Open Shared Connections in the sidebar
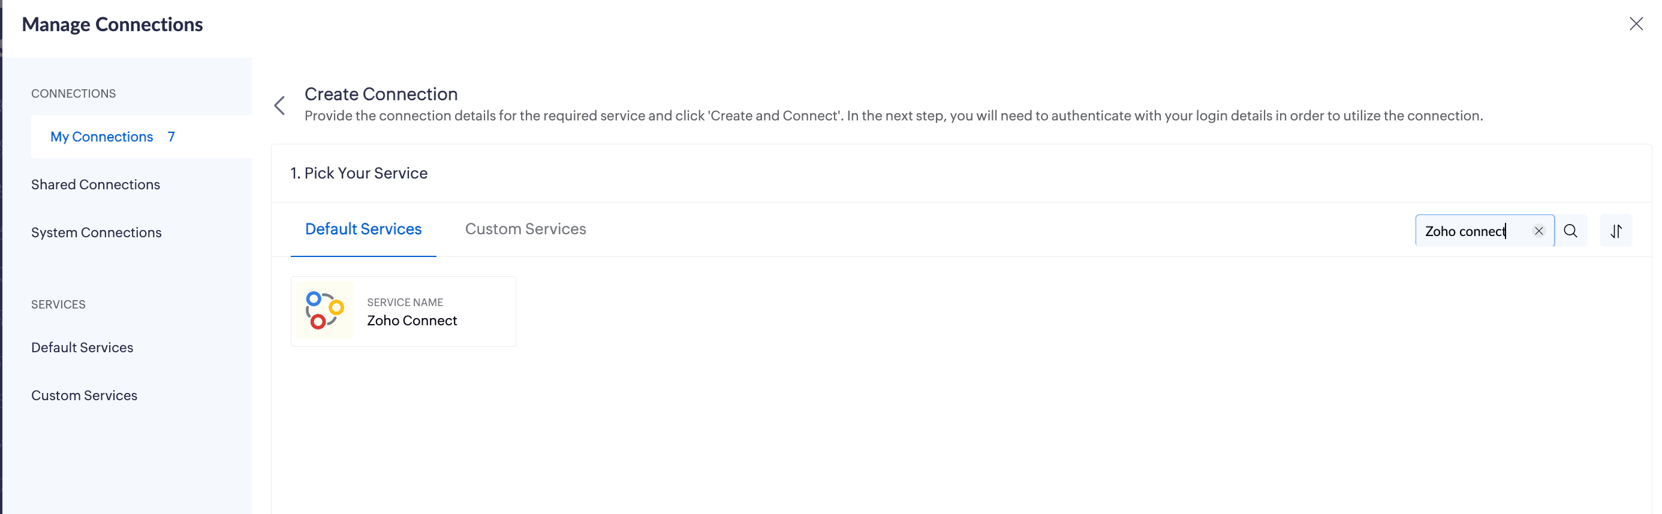Viewport: 1662px width, 514px height. [x=95, y=185]
